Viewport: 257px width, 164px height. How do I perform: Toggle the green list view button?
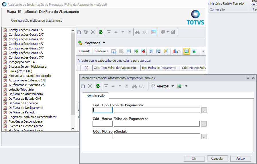(x=194, y=51)
